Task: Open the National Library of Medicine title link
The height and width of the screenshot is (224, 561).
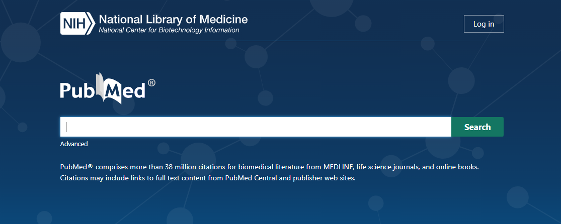Action: coord(173,19)
